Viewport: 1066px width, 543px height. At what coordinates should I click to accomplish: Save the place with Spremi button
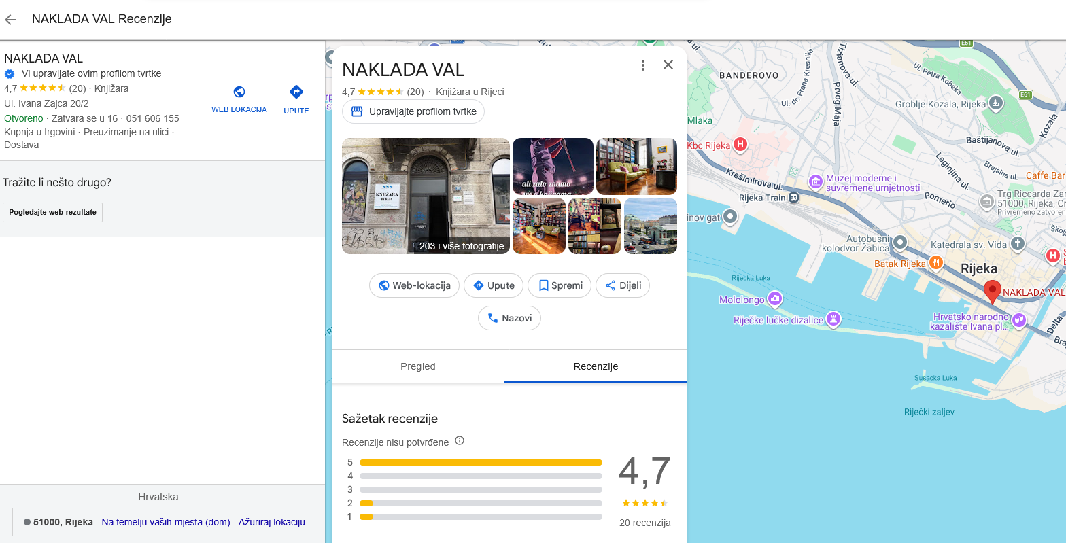[x=560, y=285]
